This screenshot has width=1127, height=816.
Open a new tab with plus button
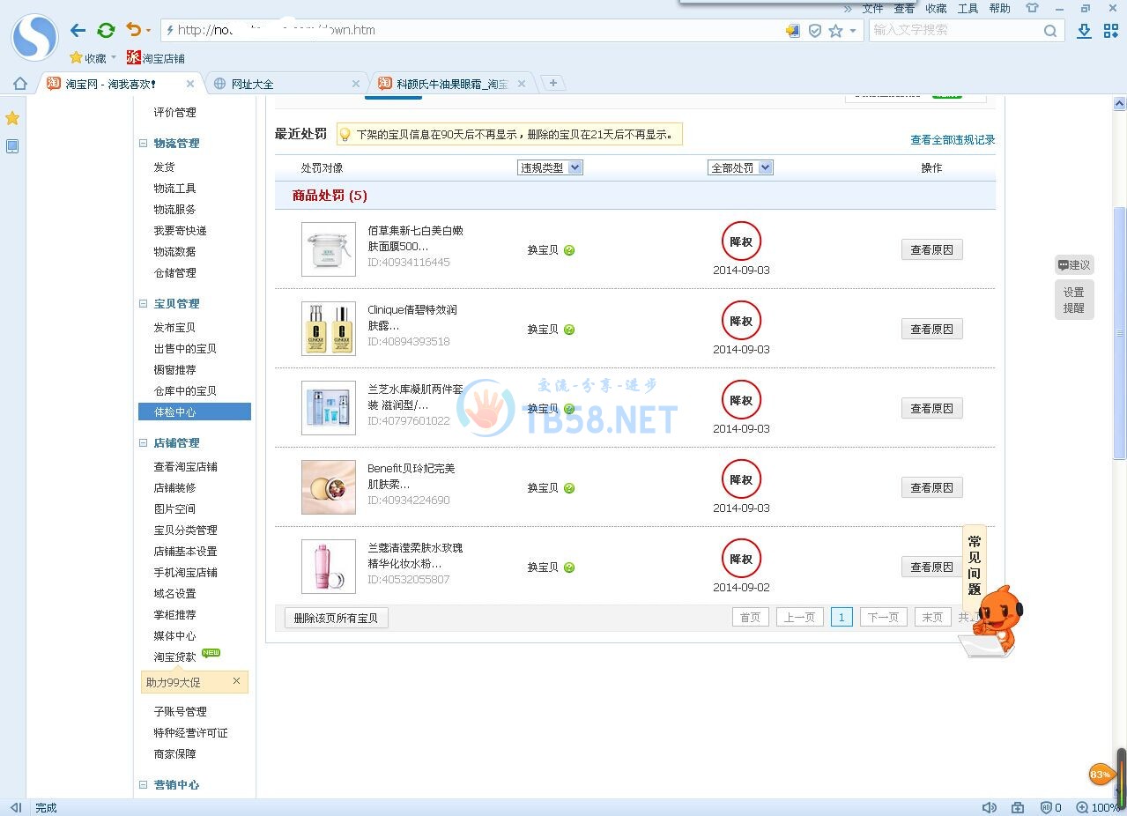pos(552,83)
